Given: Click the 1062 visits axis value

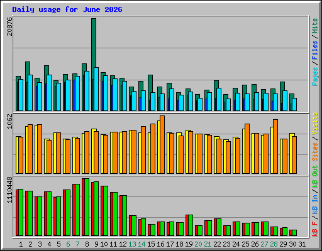Looking at the screenshot, I should [x=9, y=121].
